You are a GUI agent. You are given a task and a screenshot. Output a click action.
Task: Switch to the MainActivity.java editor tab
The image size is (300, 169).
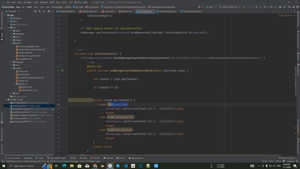point(66,11)
